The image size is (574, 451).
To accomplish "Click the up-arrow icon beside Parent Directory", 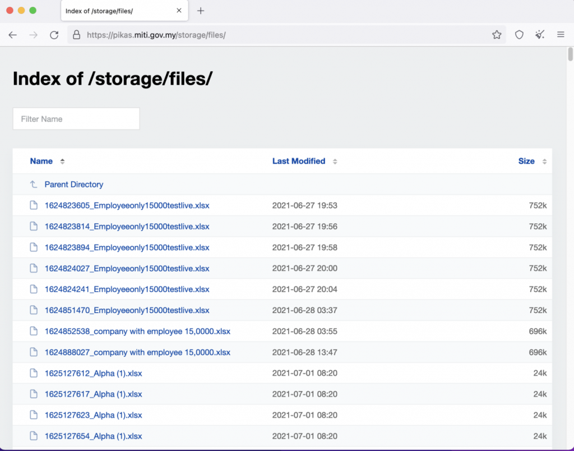I will [x=34, y=185].
